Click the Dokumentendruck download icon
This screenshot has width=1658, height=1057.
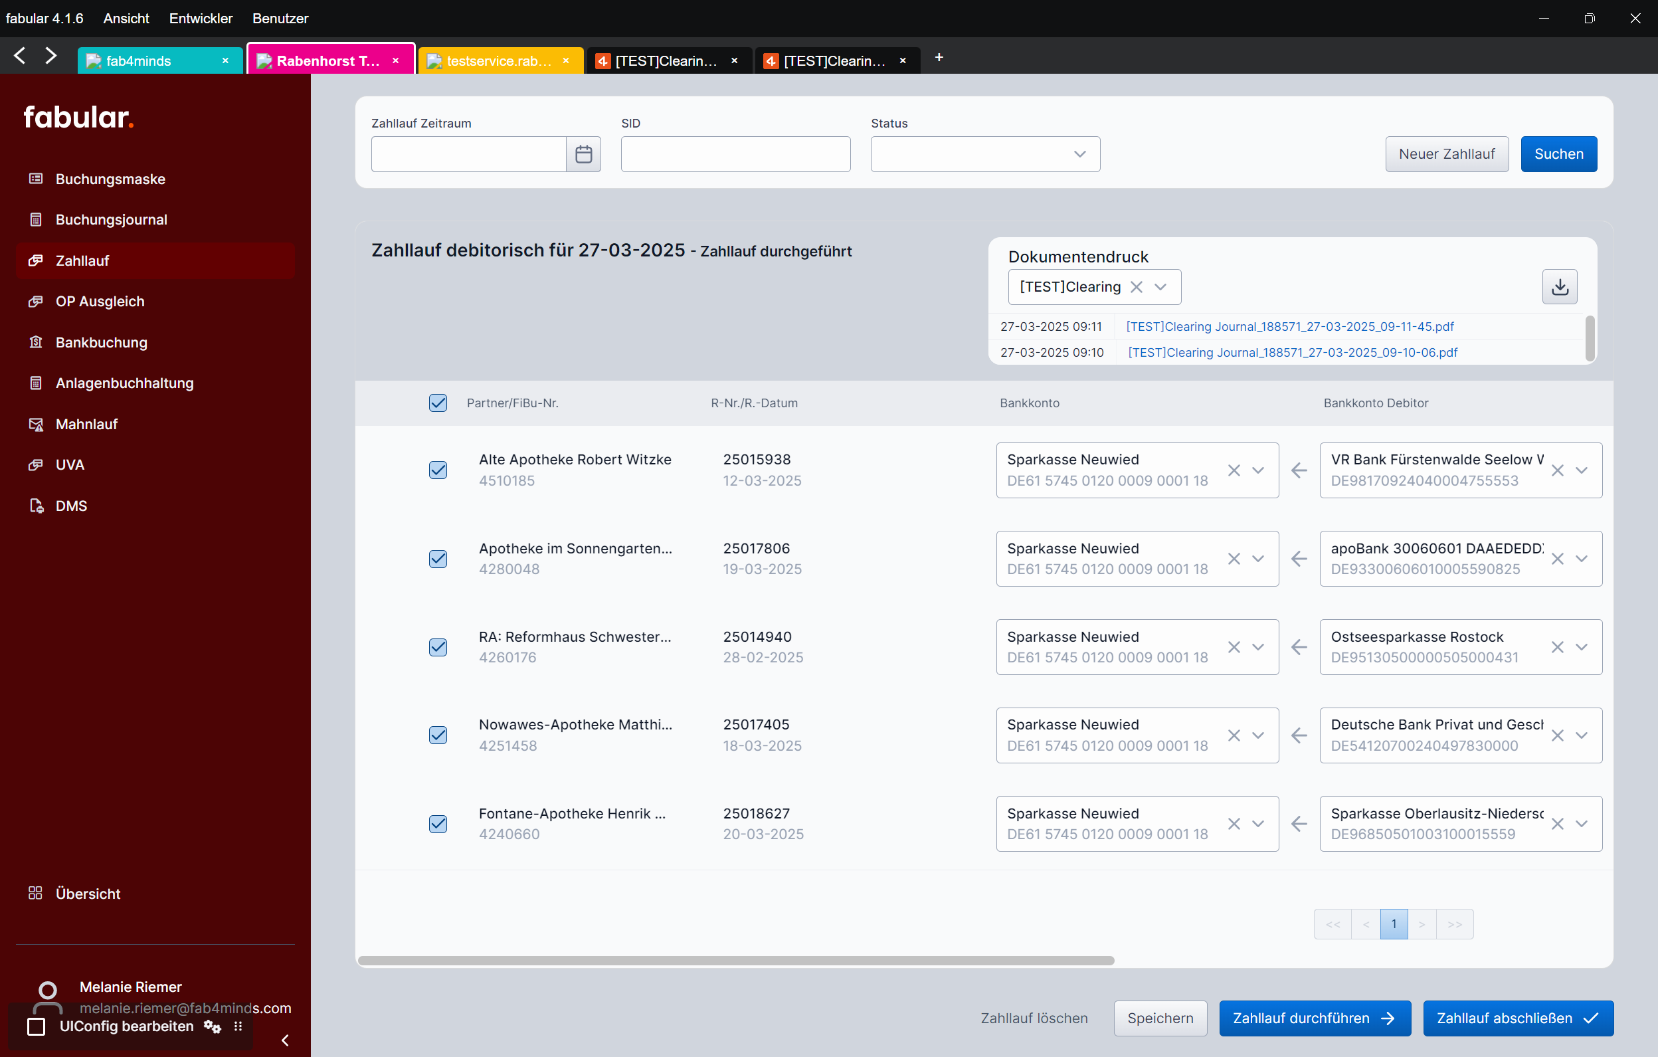click(x=1559, y=286)
